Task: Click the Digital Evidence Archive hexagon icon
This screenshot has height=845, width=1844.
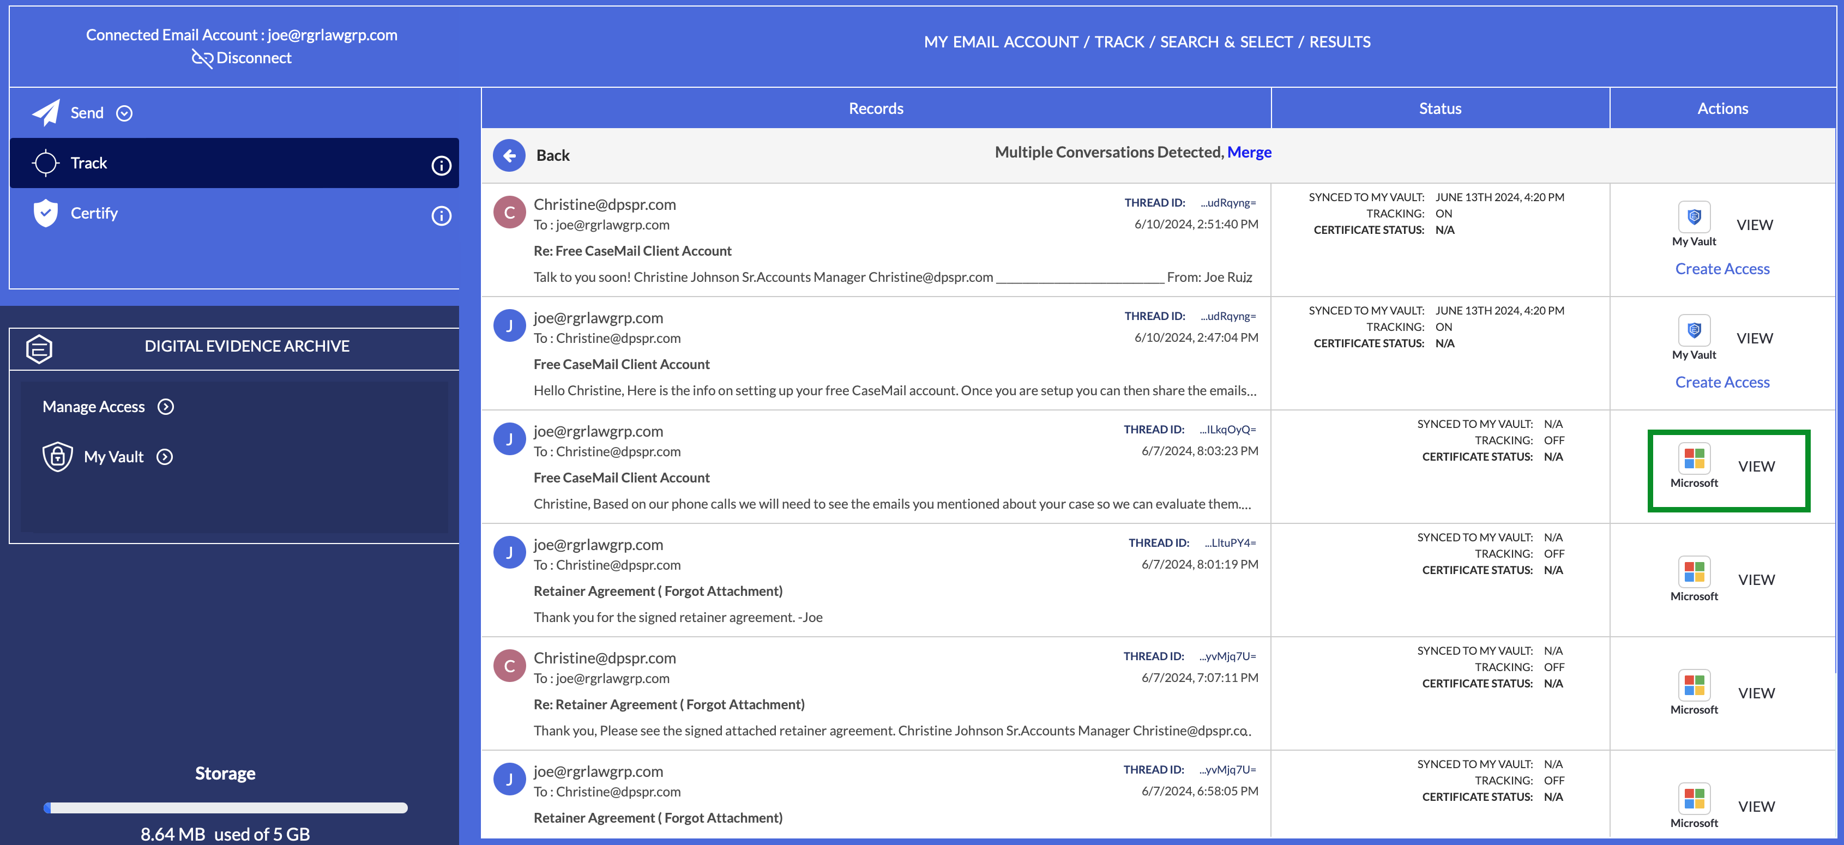Action: pos(39,348)
